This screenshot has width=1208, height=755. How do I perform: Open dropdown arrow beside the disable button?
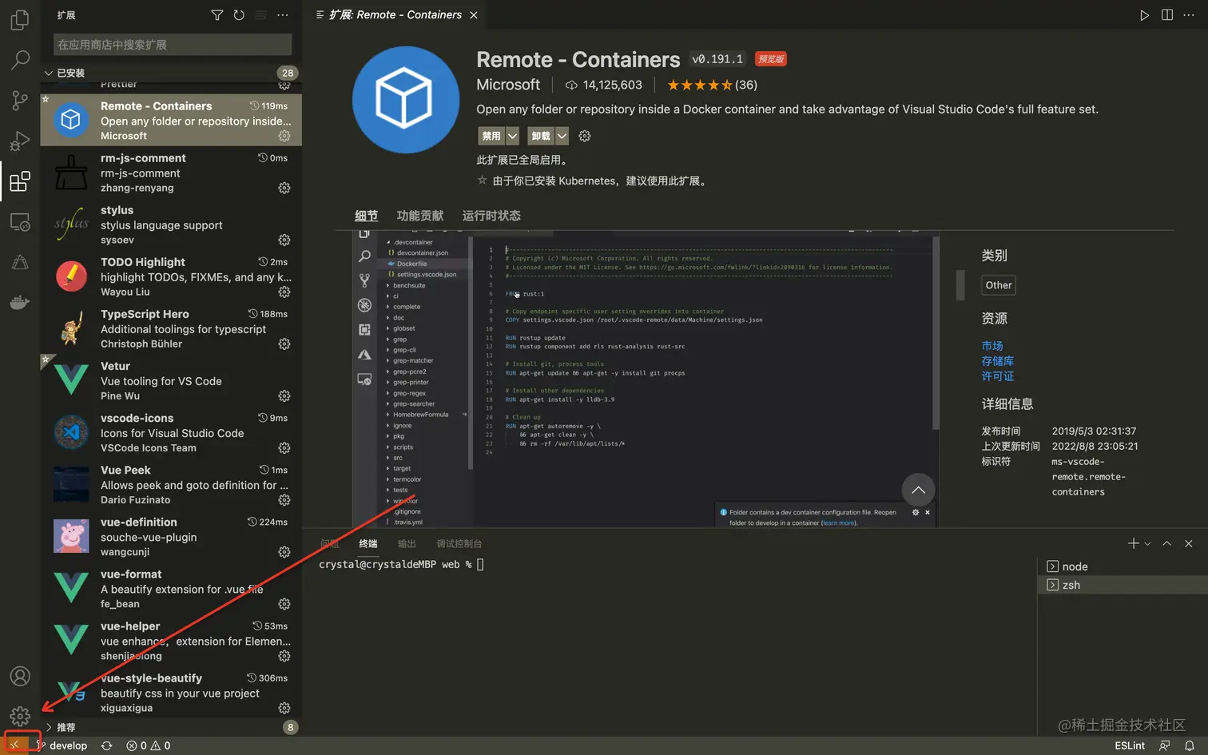coord(512,136)
